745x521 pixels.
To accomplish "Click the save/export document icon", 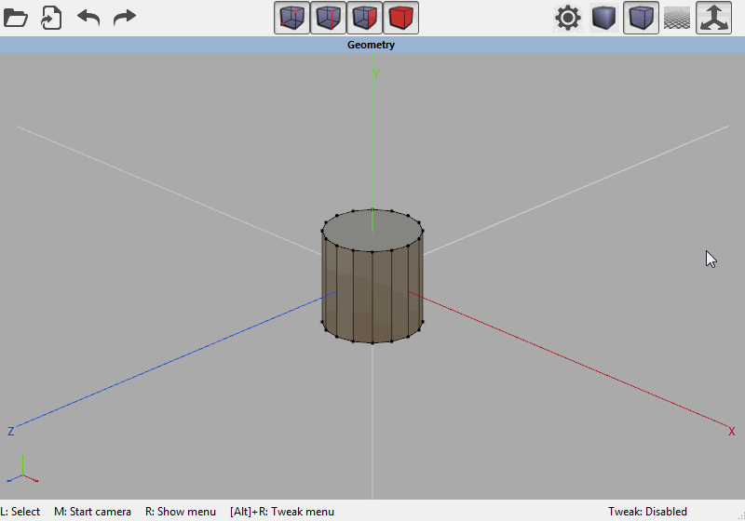I will point(51,18).
